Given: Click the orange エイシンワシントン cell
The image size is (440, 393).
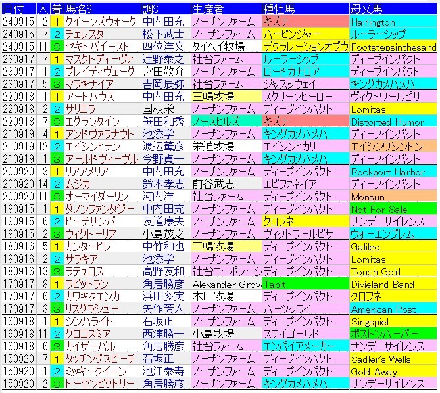Looking at the screenshot, I should point(393,147).
